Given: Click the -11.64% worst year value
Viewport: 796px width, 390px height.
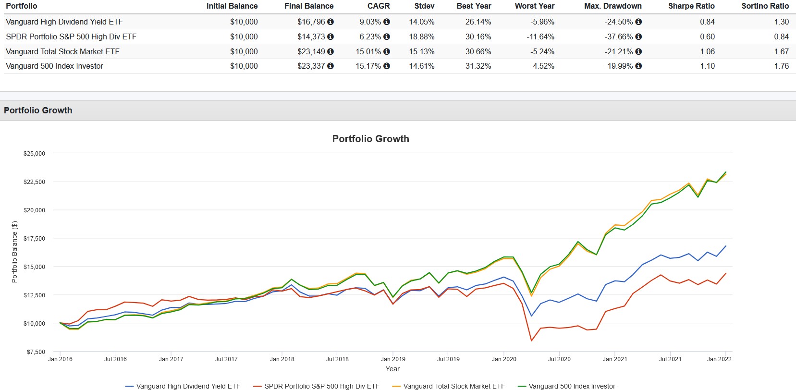Looking at the screenshot, I should click(540, 37).
